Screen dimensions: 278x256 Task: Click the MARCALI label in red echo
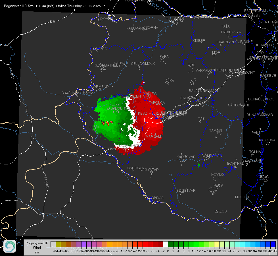point(153,137)
